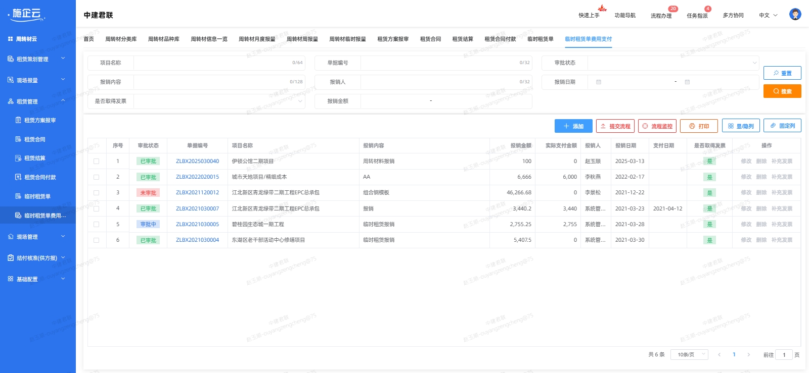Click the 结付核准(供方报) sidebar icon
This screenshot has width=809, height=373.
coord(11,258)
